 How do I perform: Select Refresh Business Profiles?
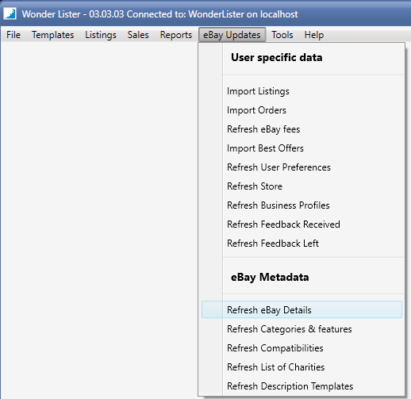pyautogui.click(x=302, y=205)
